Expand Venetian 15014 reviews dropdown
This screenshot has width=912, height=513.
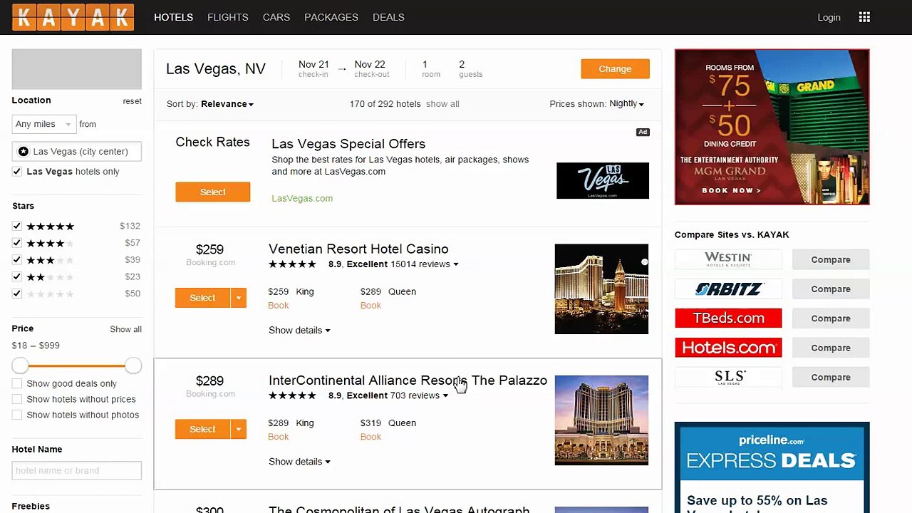[425, 264]
